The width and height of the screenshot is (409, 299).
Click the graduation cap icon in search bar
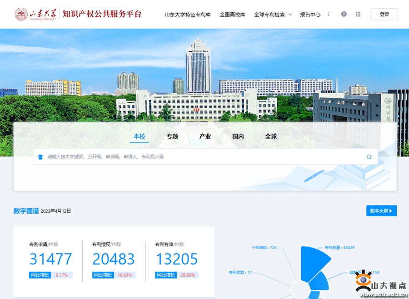coord(40,157)
